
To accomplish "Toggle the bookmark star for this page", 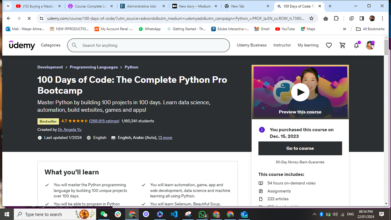I will click(x=311, y=19).
